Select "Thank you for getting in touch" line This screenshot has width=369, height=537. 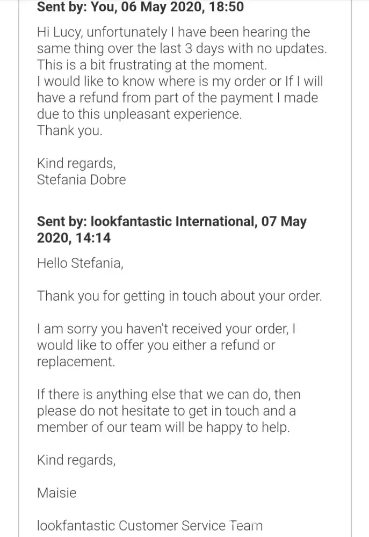[179, 296]
